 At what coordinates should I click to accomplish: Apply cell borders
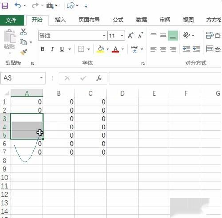coord(81,49)
